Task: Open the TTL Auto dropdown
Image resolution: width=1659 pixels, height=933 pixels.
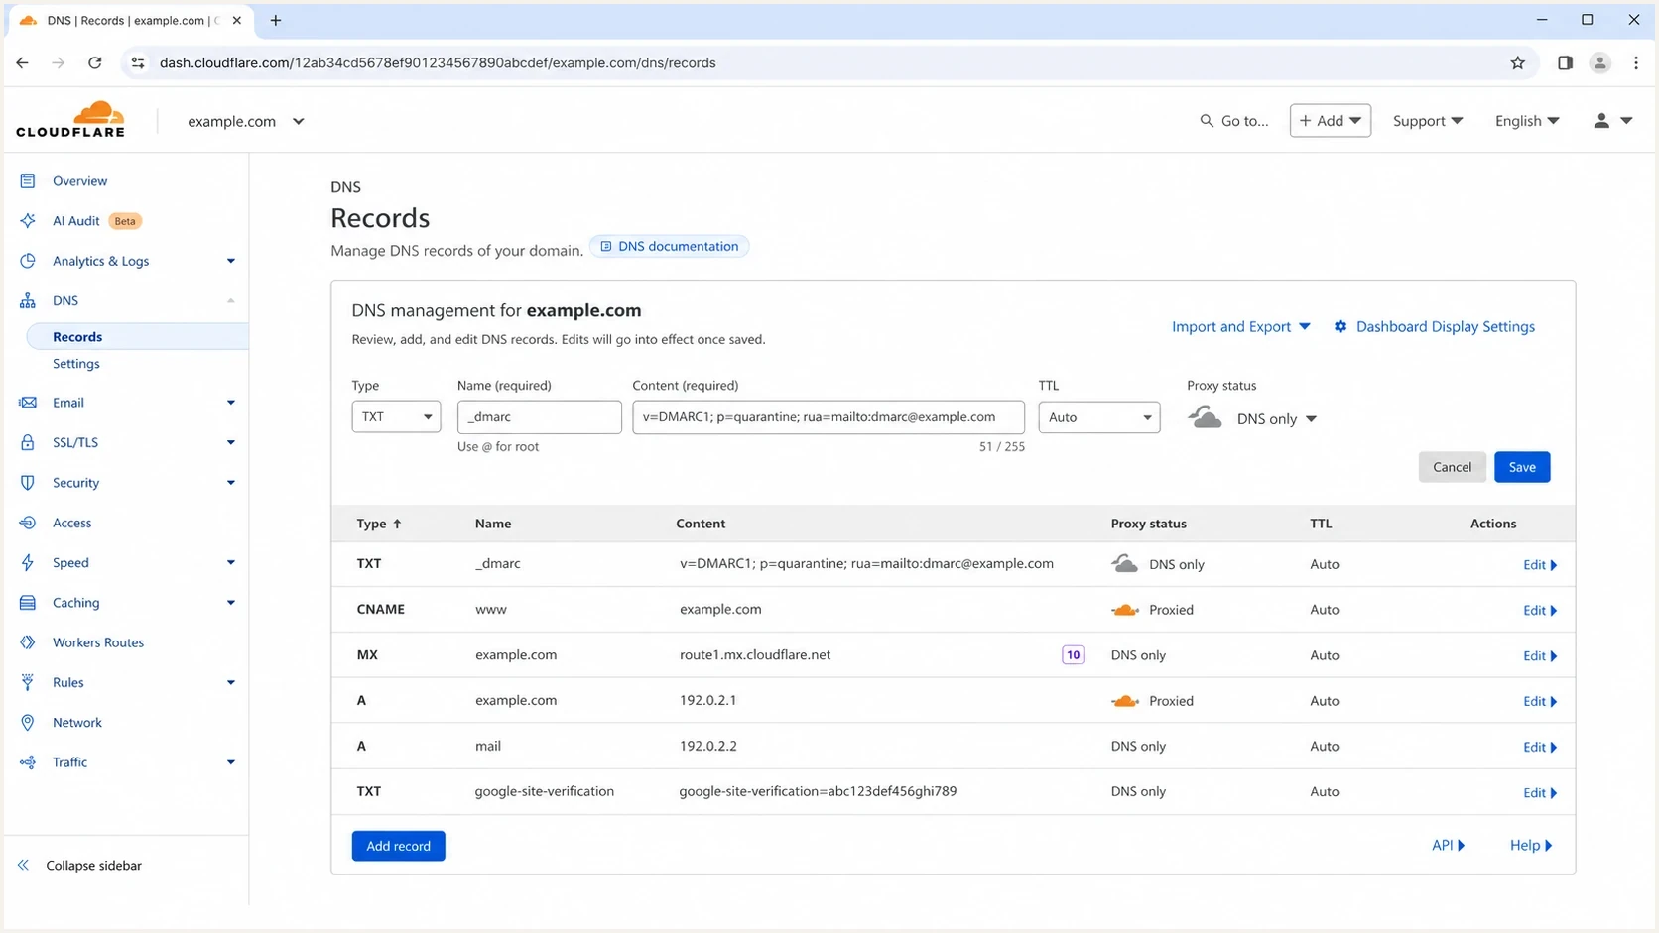Action: click(1099, 416)
